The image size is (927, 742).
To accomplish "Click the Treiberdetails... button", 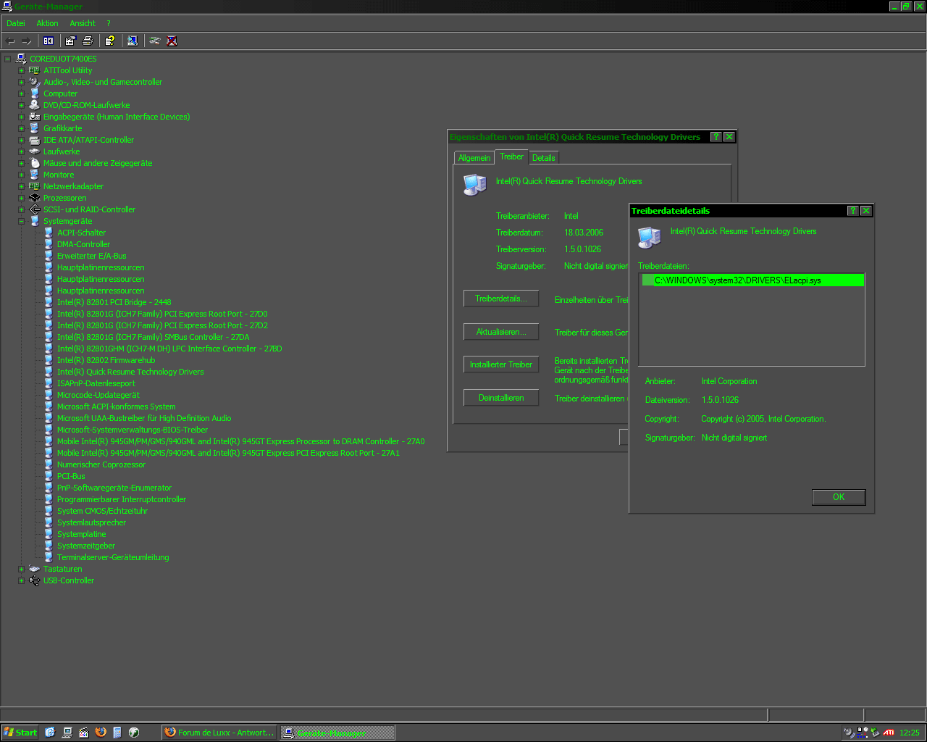I will (x=501, y=299).
